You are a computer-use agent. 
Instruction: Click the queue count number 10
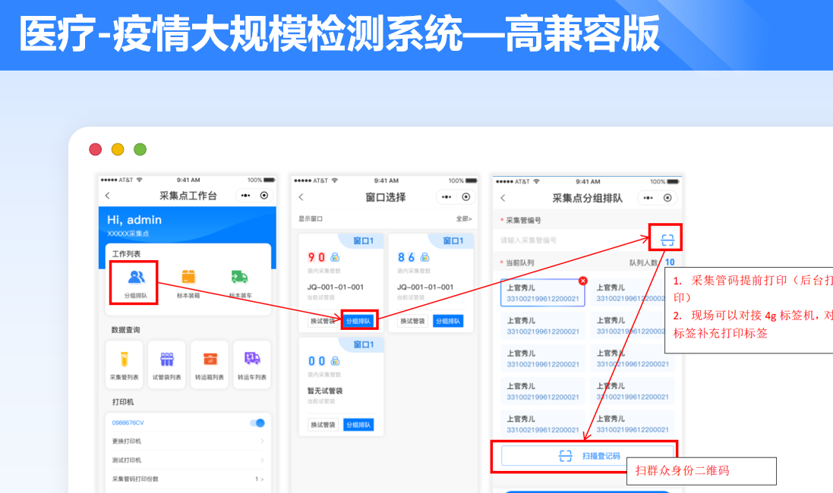click(x=670, y=262)
